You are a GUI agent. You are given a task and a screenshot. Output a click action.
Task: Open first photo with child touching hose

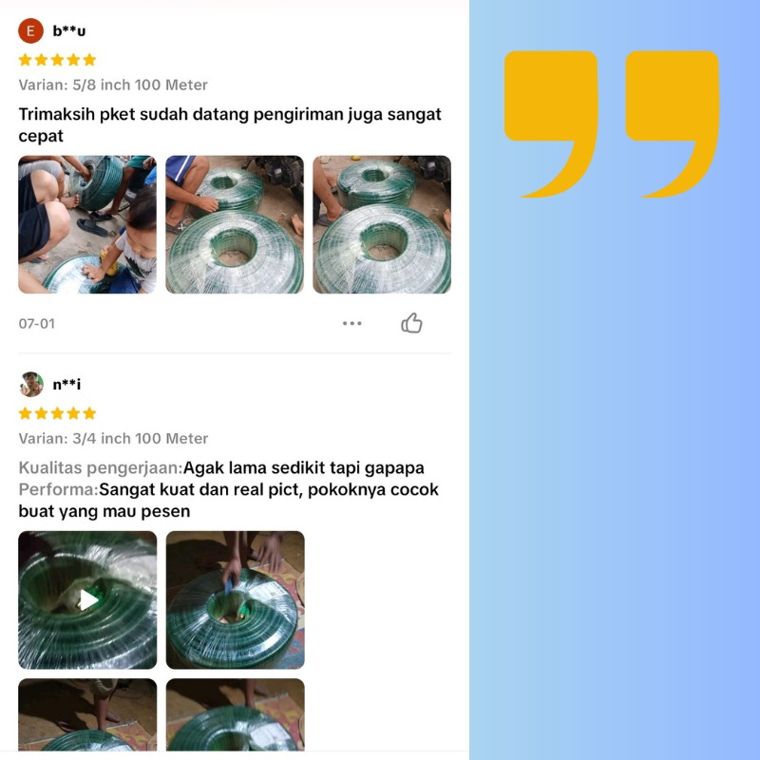tap(87, 224)
